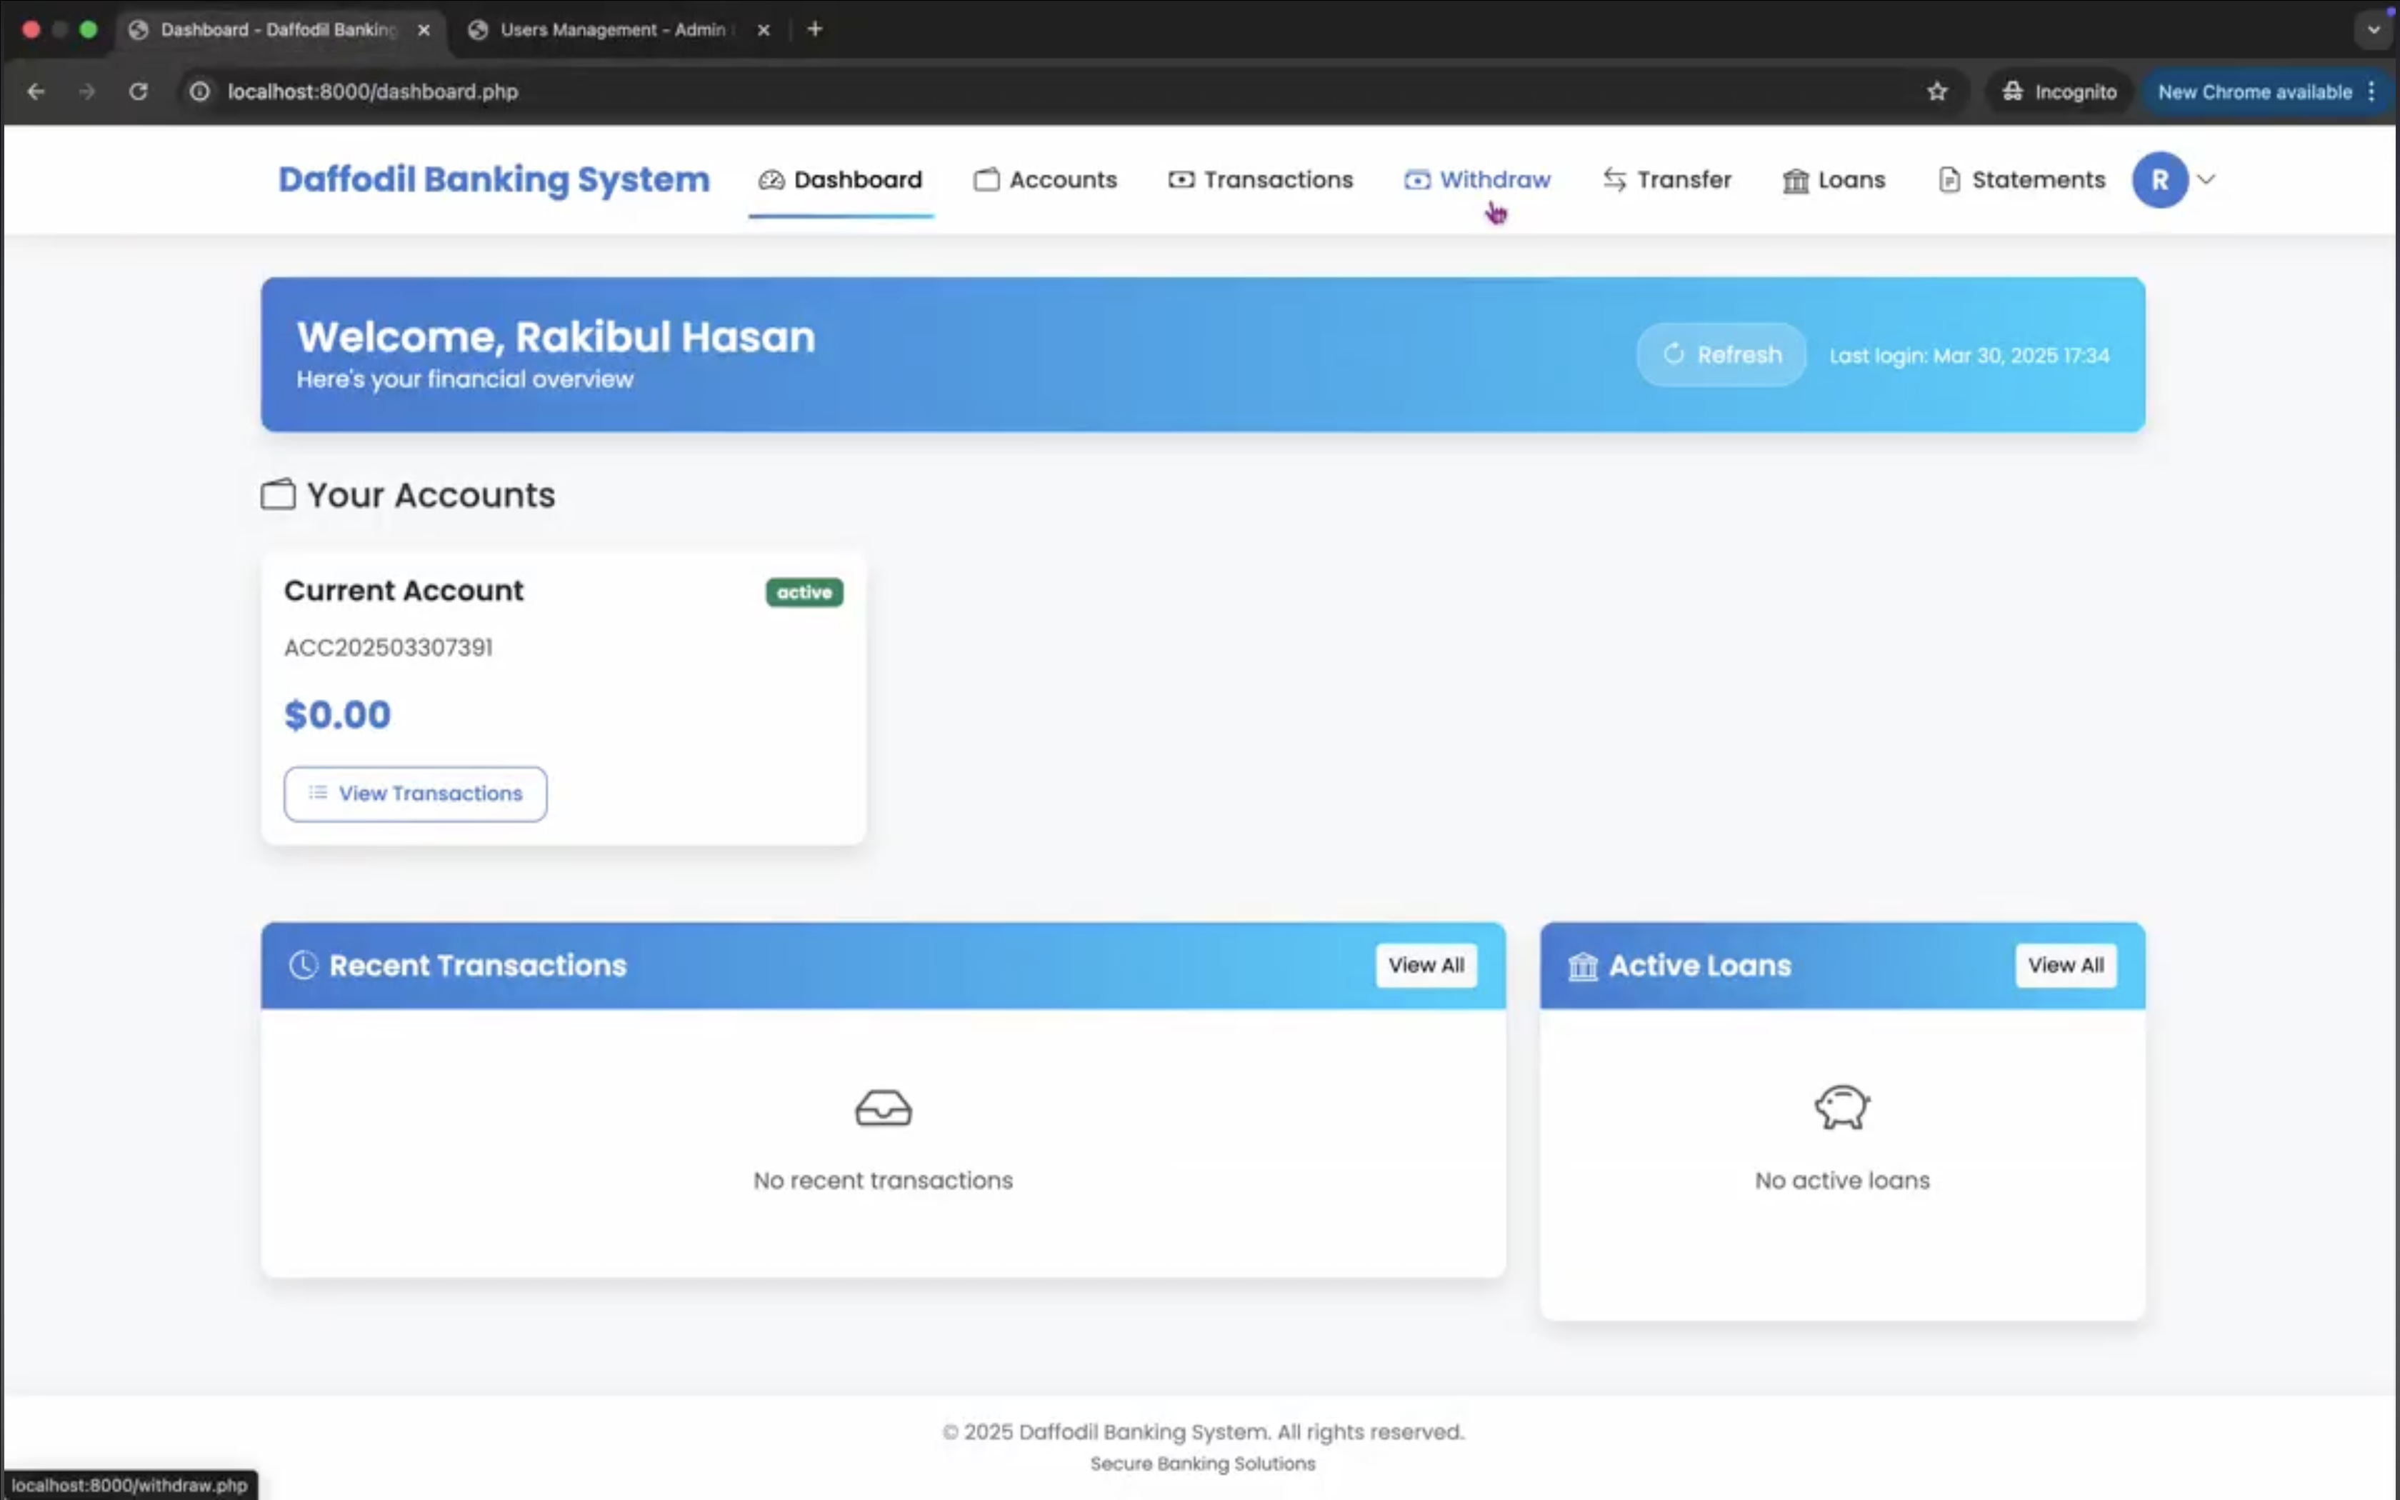Click View All in Active Loans

click(2065, 965)
